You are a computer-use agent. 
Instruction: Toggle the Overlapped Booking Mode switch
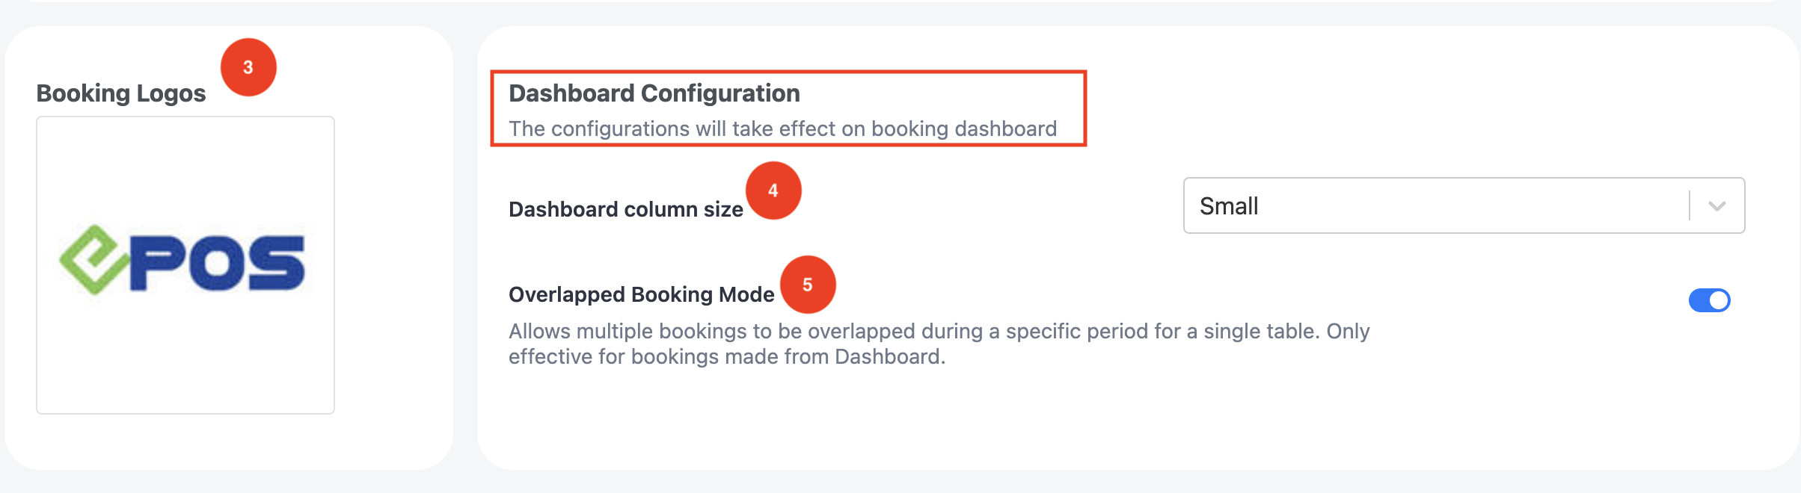point(1709,300)
